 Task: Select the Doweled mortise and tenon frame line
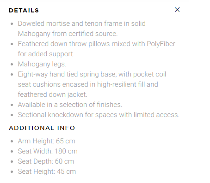81,24
